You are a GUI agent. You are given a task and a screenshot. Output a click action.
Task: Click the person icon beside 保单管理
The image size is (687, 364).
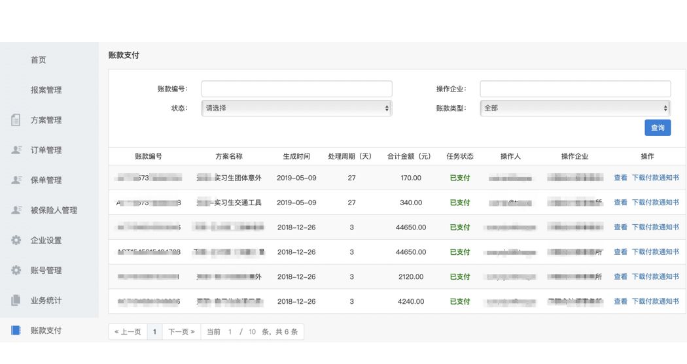pos(16,180)
